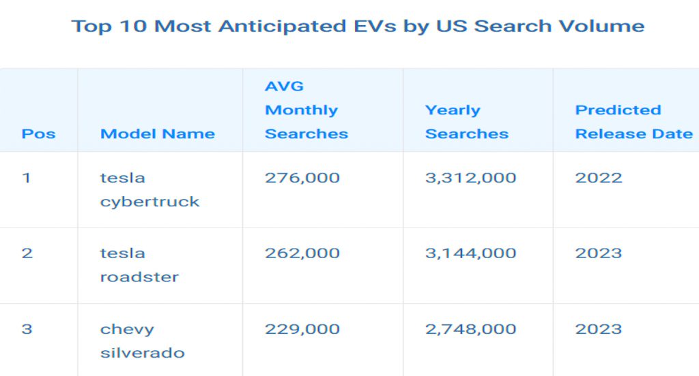
Task: Click the 3,312,000 yearly searches value
Action: tap(471, 178)
